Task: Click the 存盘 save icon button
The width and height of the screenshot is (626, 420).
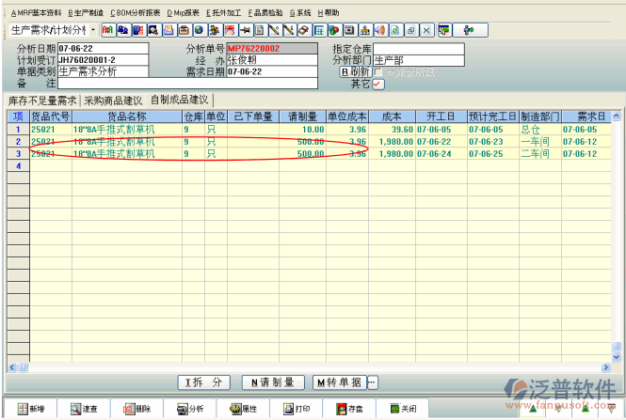Action: 350,410
